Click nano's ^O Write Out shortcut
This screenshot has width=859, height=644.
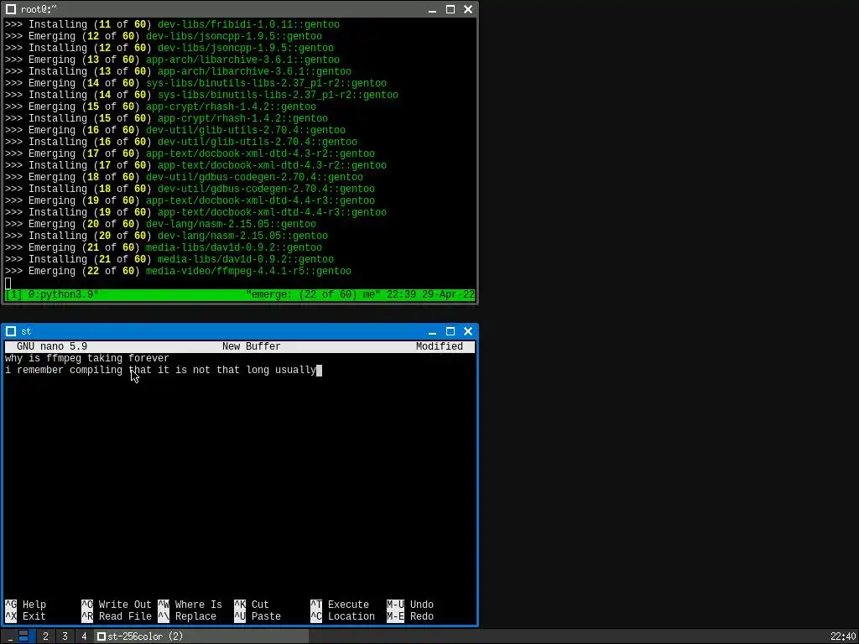[117, 605]
